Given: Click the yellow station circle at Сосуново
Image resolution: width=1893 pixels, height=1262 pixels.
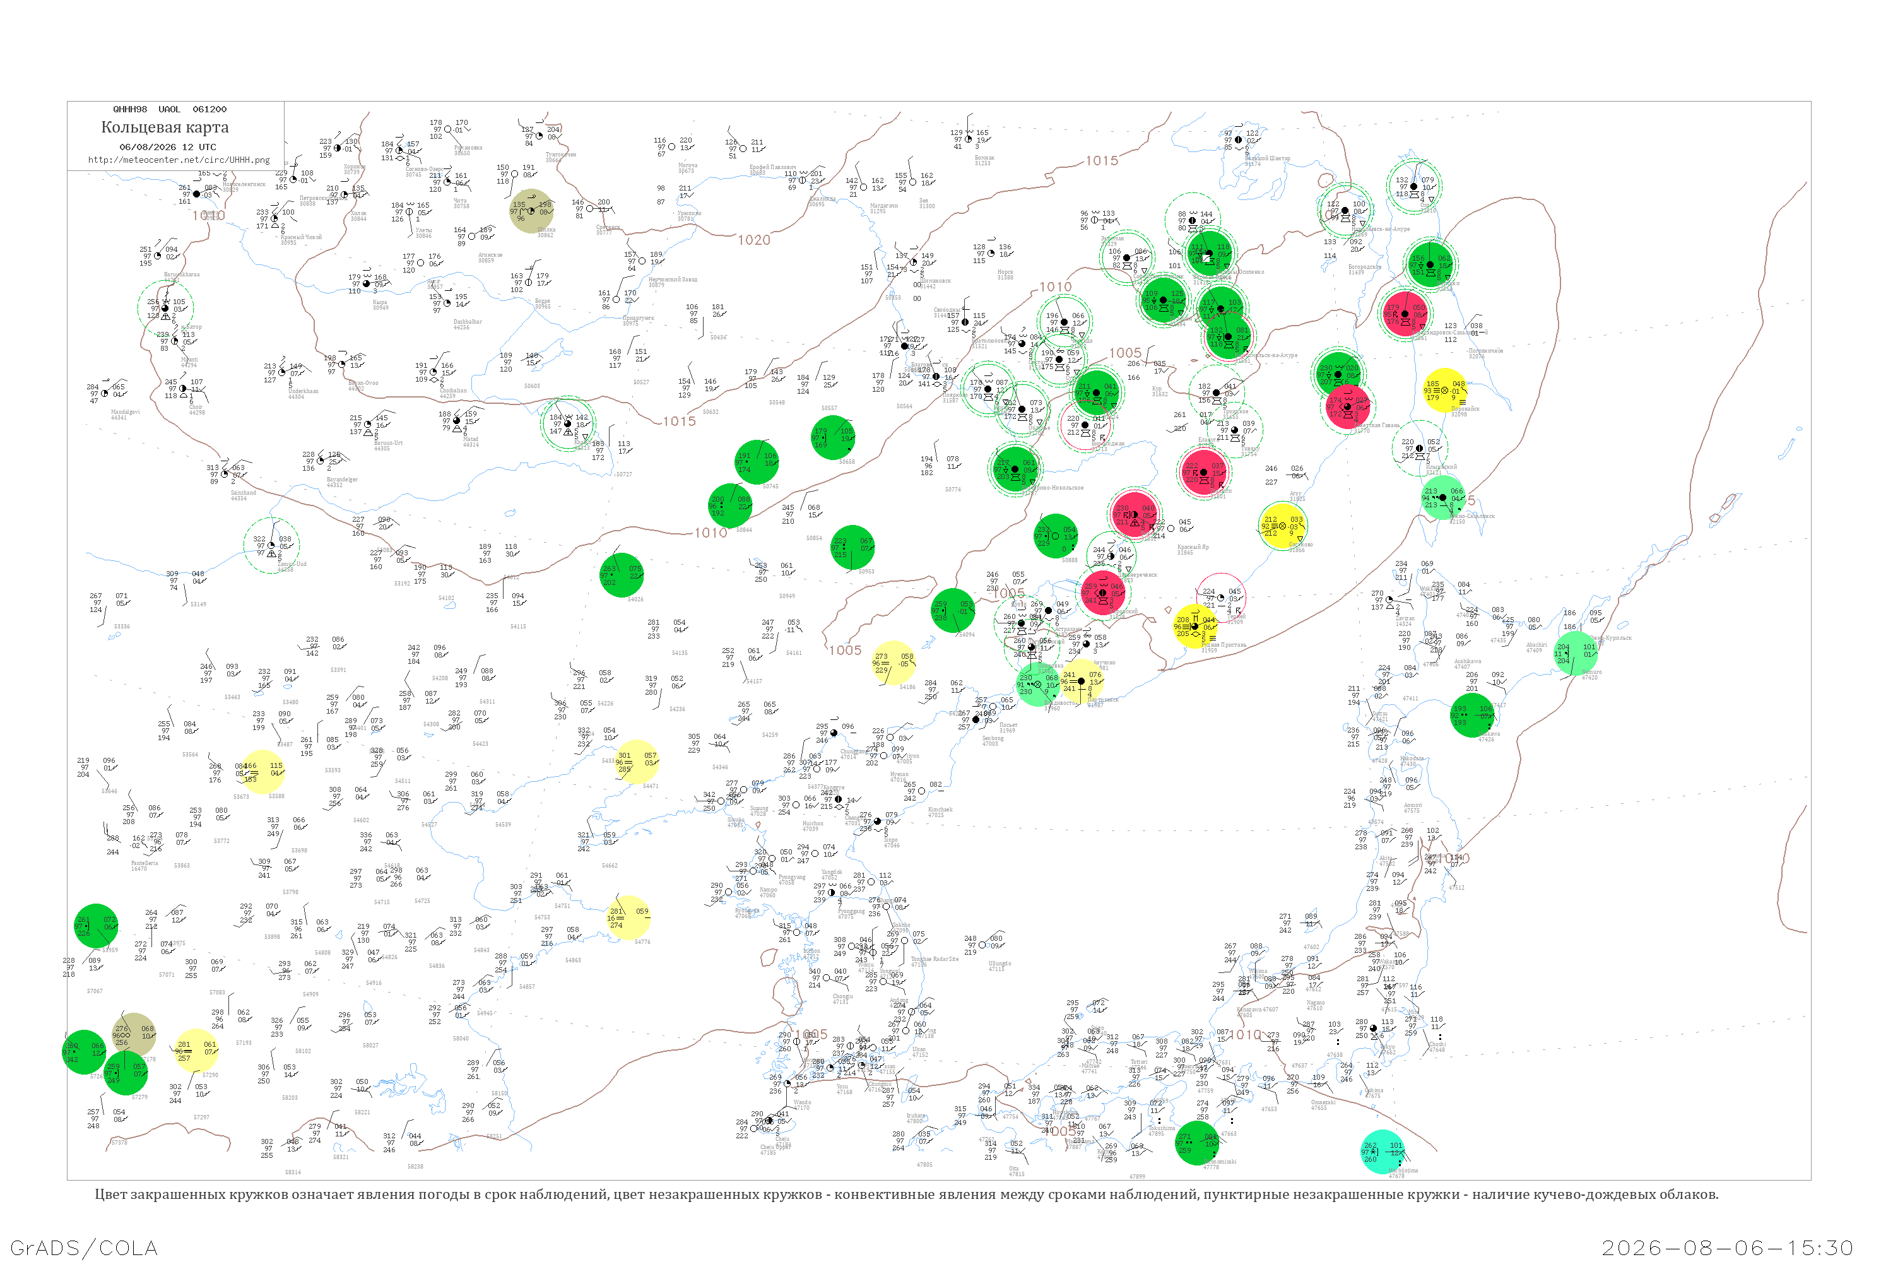Looking at the screenshot, I should (1282, 526).
